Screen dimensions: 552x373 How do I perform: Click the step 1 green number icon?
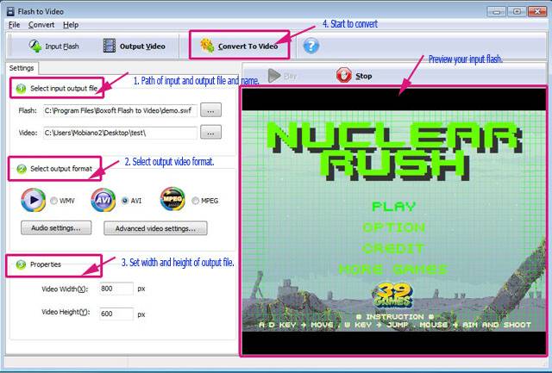21,89
